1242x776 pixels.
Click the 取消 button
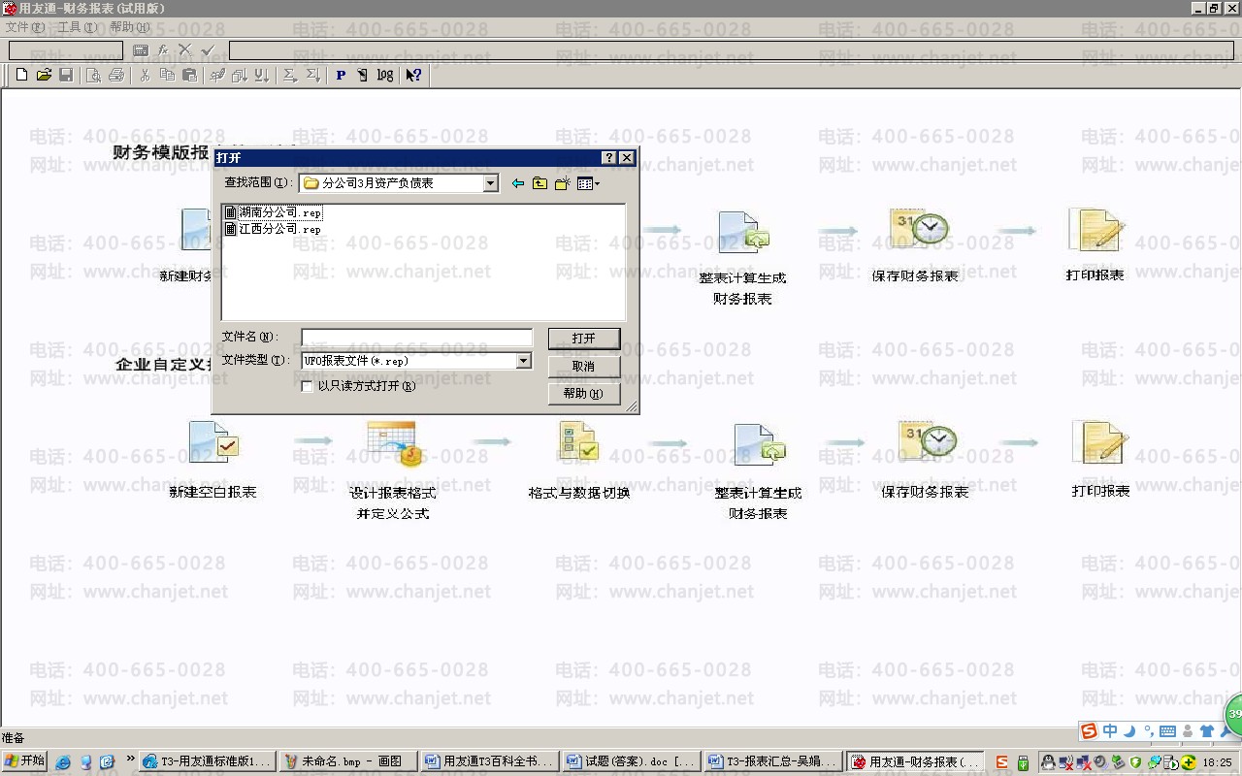tap(584, 366)
